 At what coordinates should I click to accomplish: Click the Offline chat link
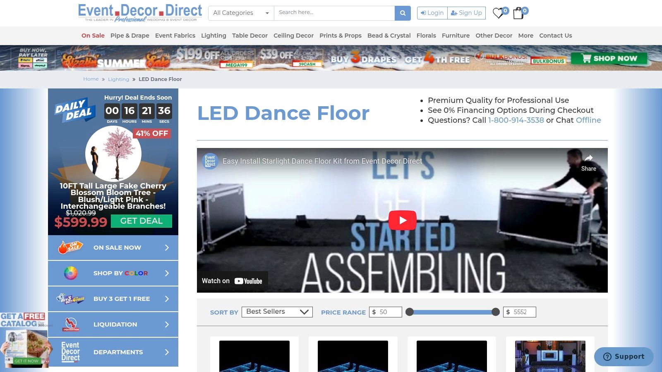click(588, 120)
